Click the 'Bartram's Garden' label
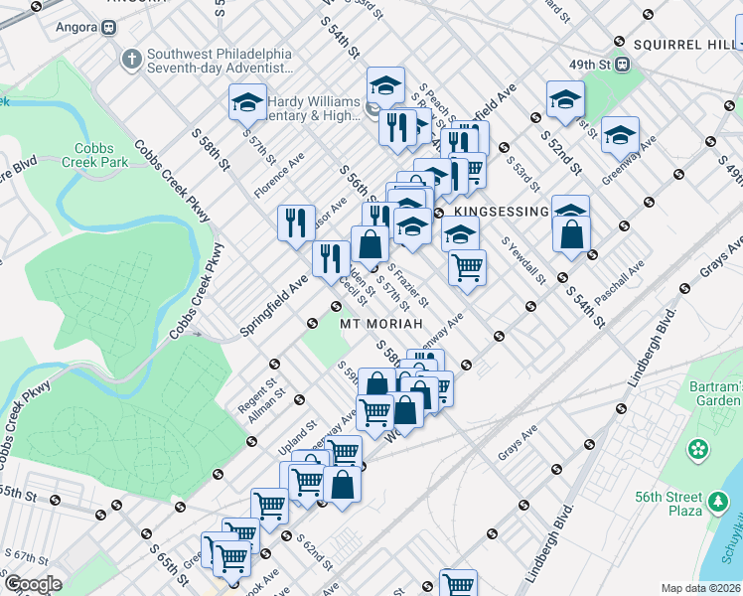 [715, 393]
